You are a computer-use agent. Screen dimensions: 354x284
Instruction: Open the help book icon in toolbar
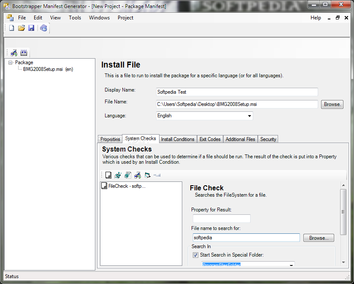[43, 28]
